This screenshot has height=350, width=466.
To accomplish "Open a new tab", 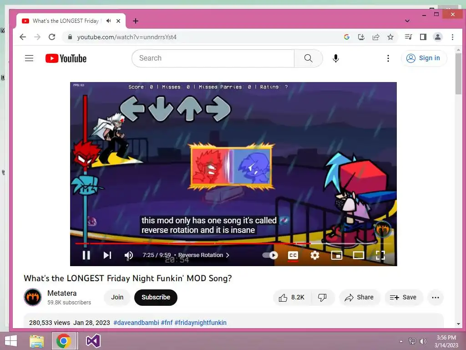I will click(136, 21).
